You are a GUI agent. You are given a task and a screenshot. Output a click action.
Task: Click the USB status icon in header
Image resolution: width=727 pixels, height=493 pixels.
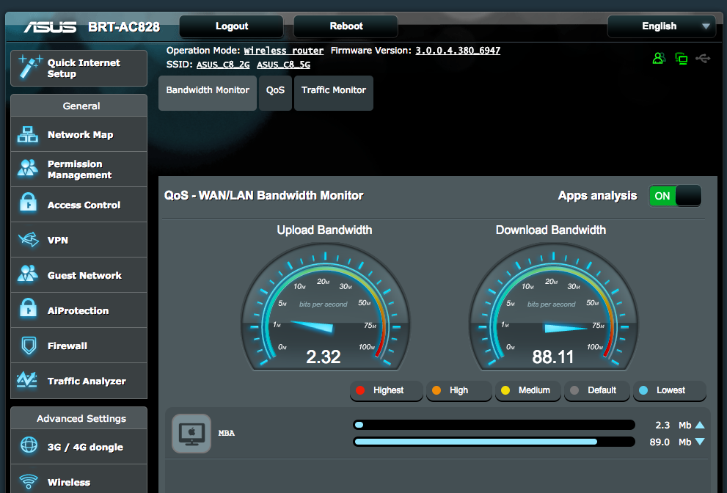(703, 58)
